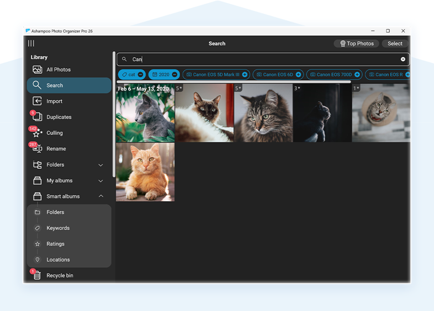The width and height of the screenshot is (434, 311).
Task: Open the orange ginger cat photo
Action: 145,172
